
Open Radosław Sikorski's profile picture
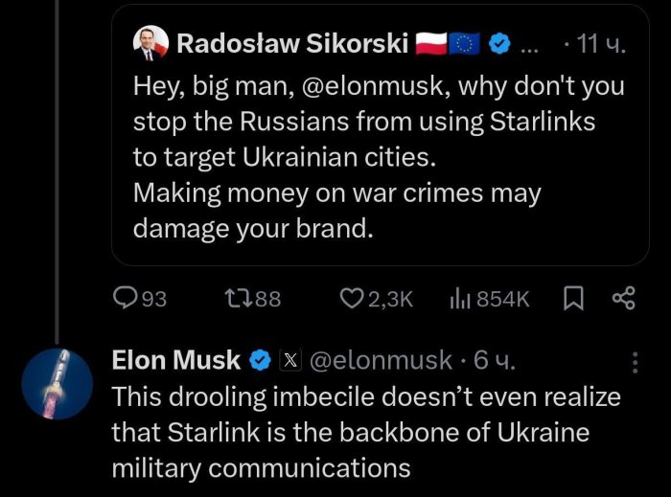[152, 43]
